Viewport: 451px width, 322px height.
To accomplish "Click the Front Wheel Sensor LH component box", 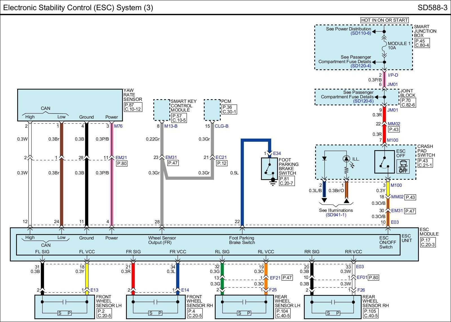I will (x=65, y=307).
